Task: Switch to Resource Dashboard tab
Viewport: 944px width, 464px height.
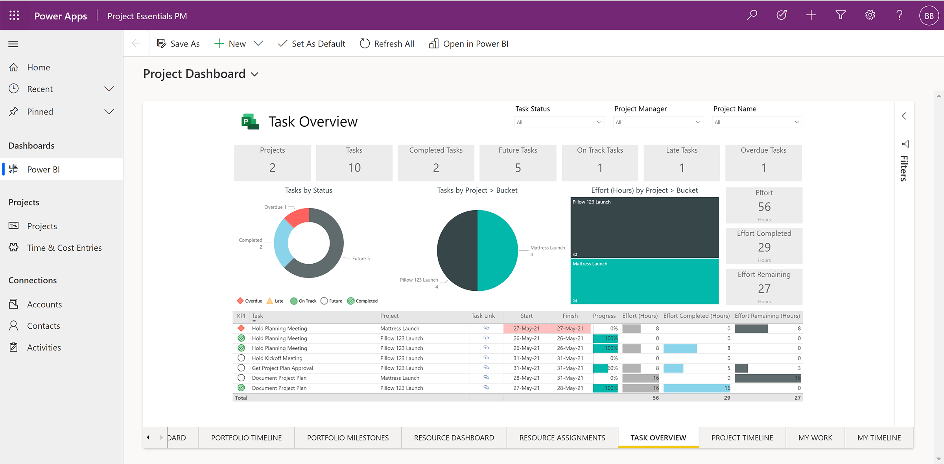Action: tap(454, 438)
